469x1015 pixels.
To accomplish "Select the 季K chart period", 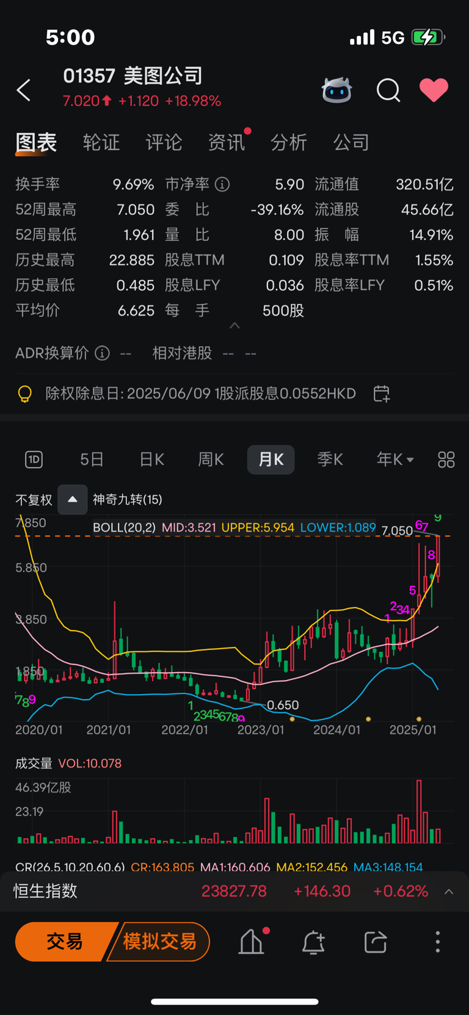I will (330, 460).
